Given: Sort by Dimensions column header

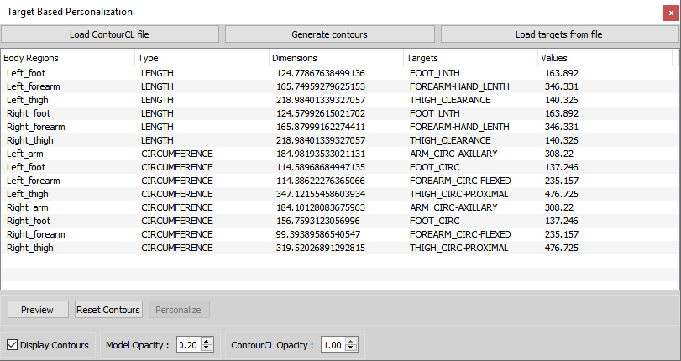Looking at the screenshot, I should (336, 58).
